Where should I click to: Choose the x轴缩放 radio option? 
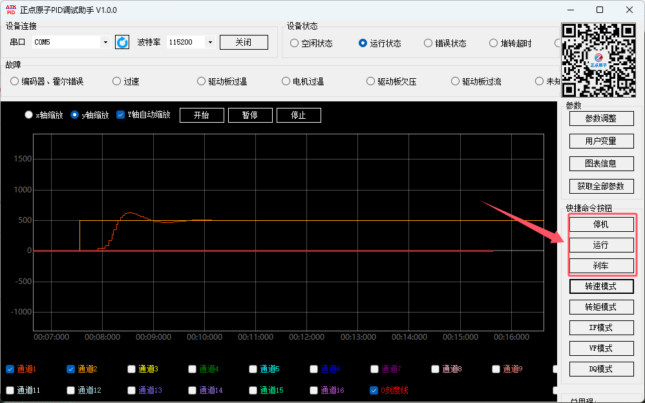point(28,115)
